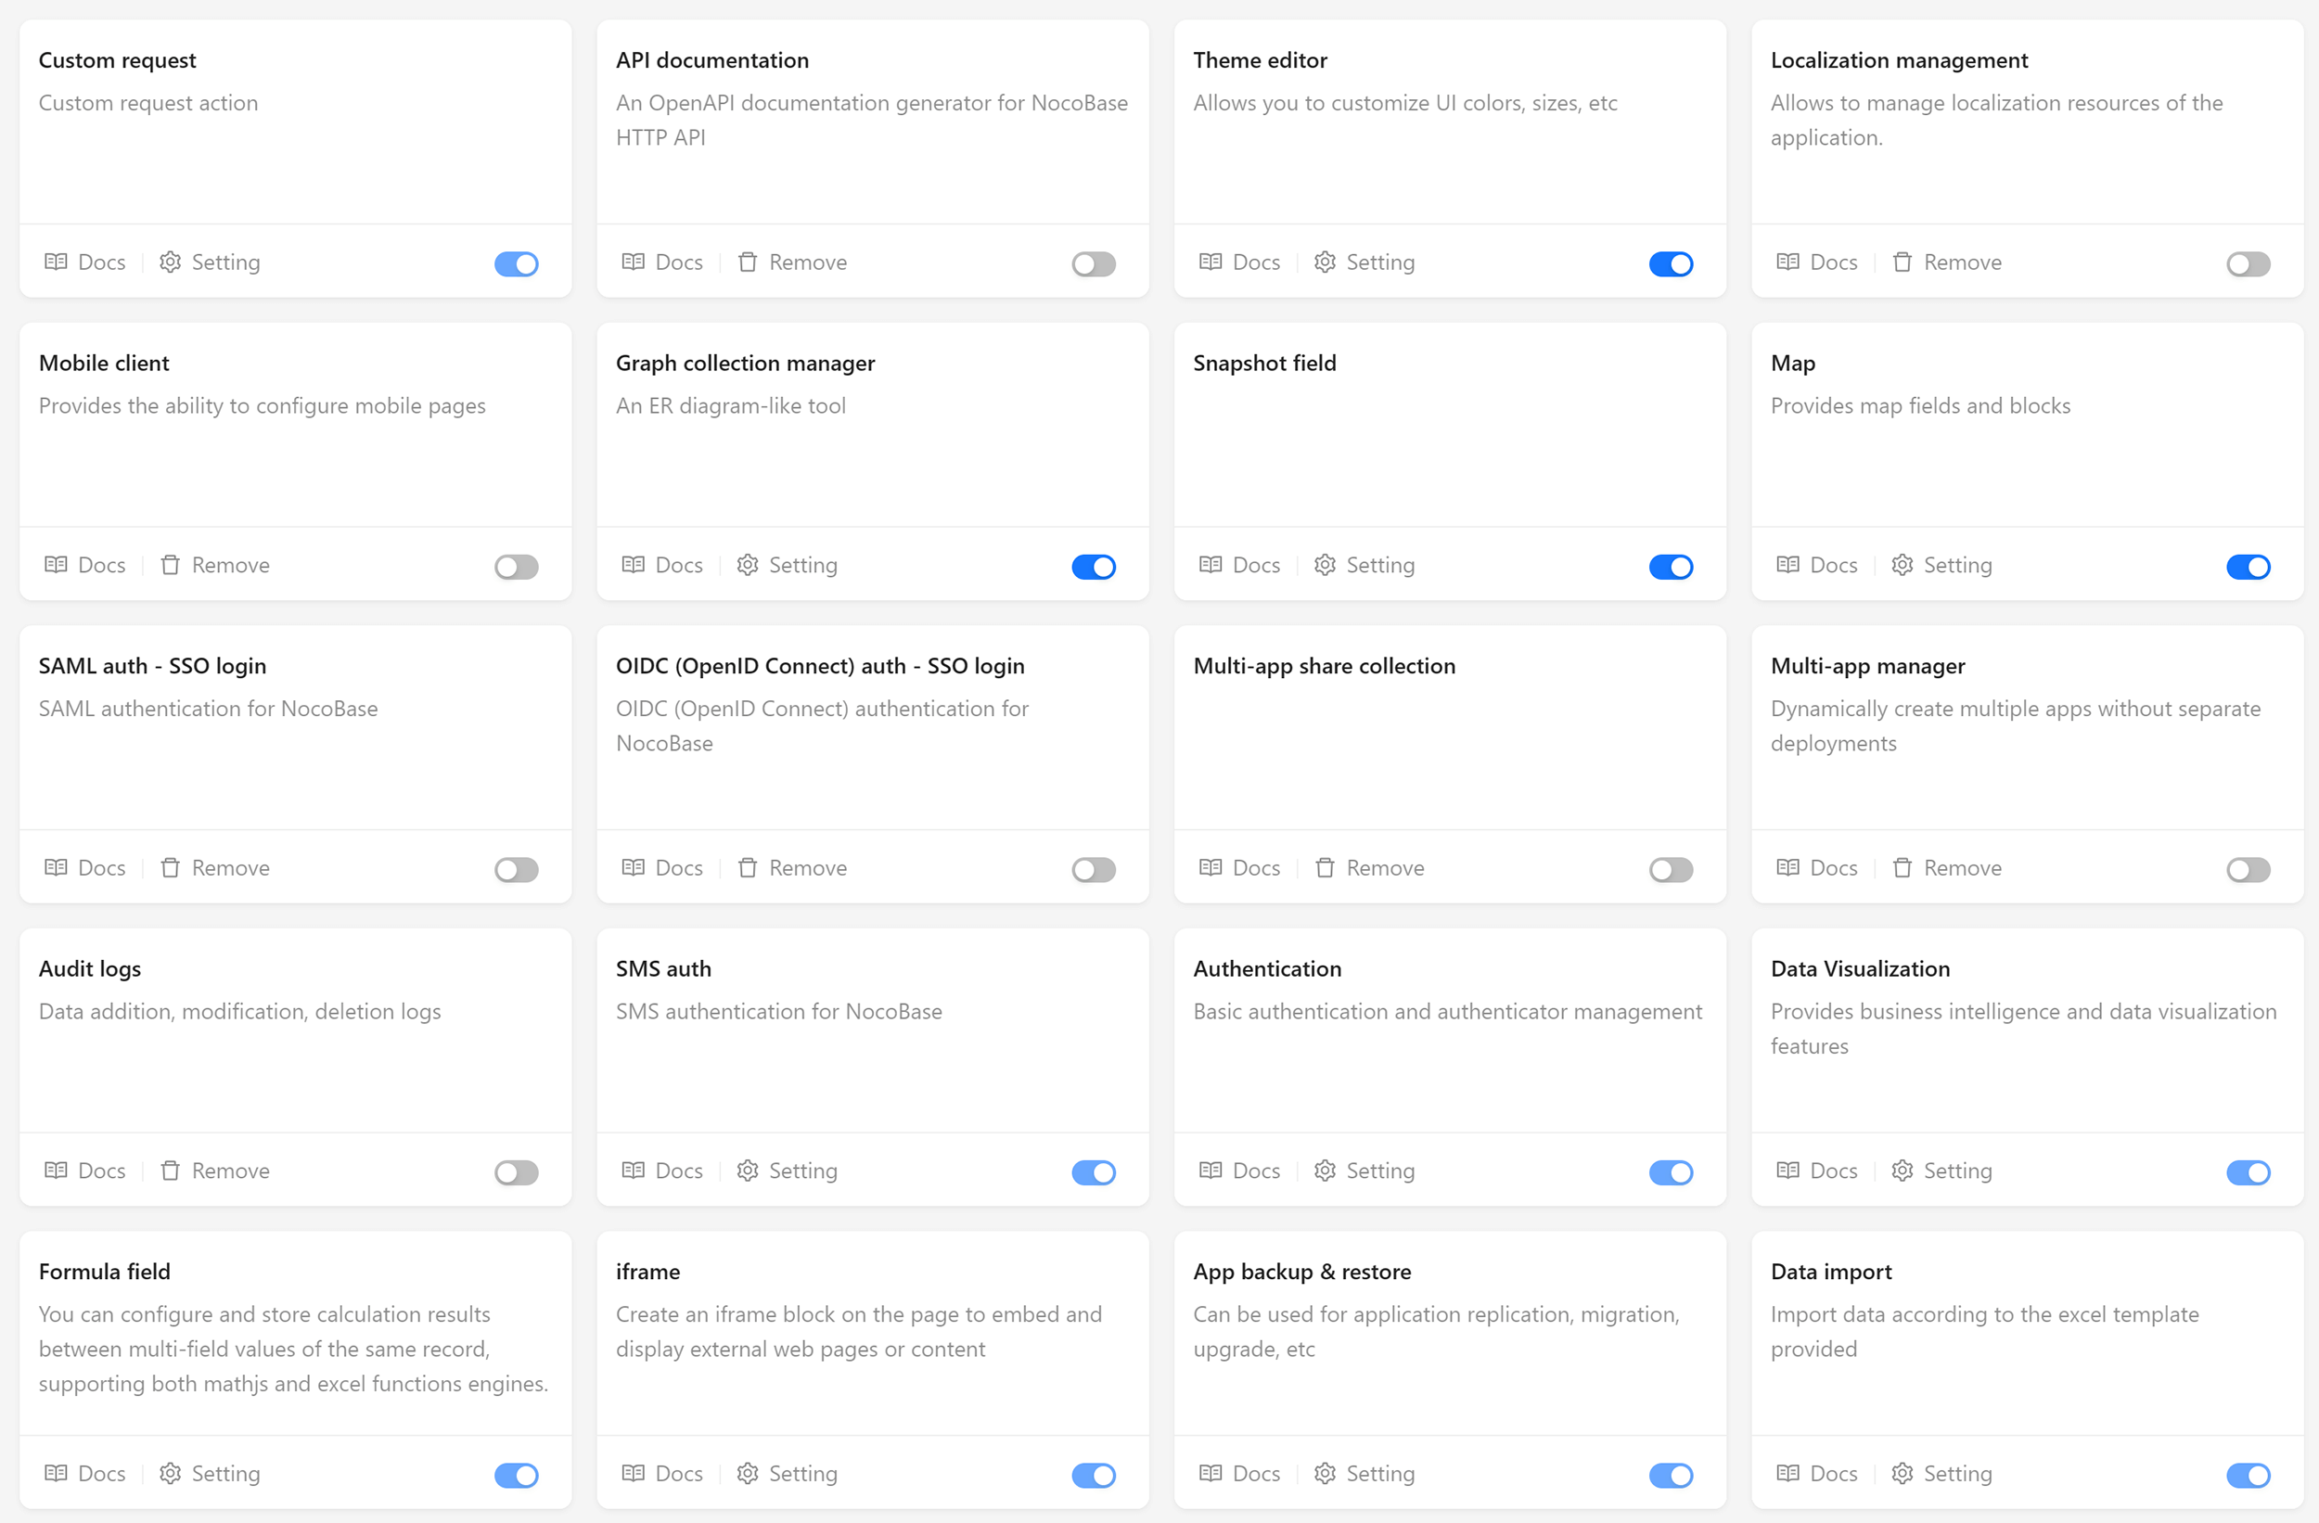2319x1523 pixels.
Task: Click trash icon on API documentation card
Action: click(748, 262)
